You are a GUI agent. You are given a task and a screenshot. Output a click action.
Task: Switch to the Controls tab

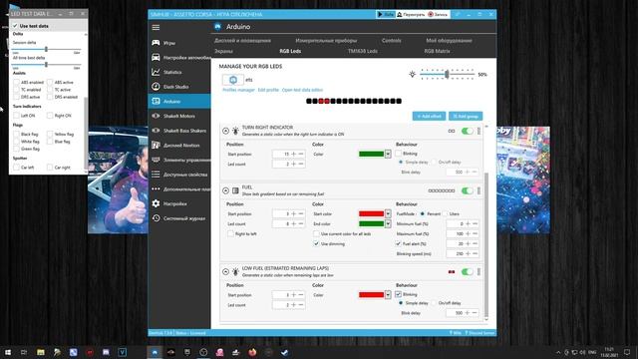(392, 40)
